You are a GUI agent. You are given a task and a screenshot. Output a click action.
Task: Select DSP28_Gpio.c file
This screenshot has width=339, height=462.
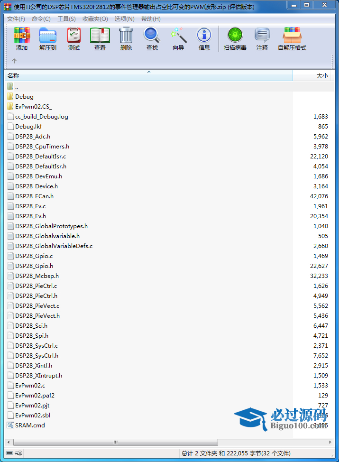tap(34, 256)
